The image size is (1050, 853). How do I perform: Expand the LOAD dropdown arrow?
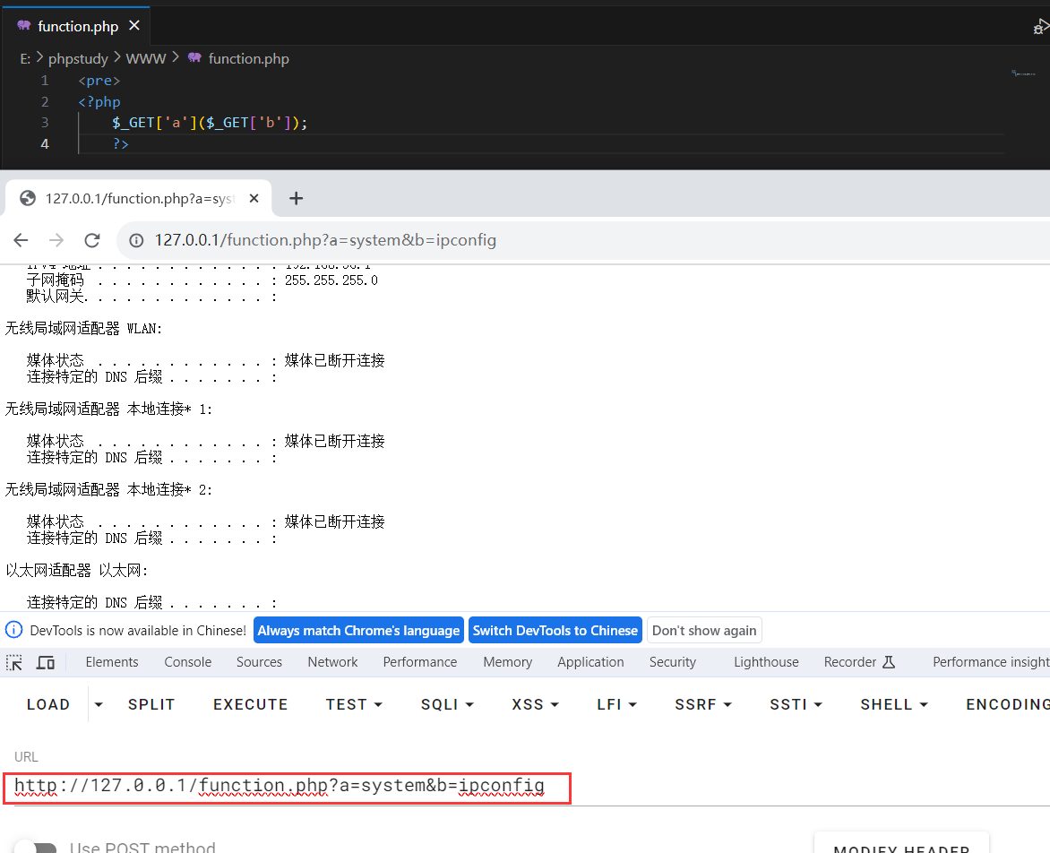tap(99, 704)
